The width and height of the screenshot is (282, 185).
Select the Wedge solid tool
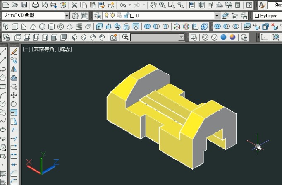[x=24, y=27]
